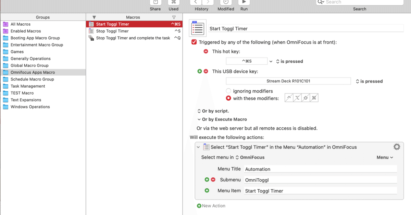Select Task Management group

coord(43,86)
